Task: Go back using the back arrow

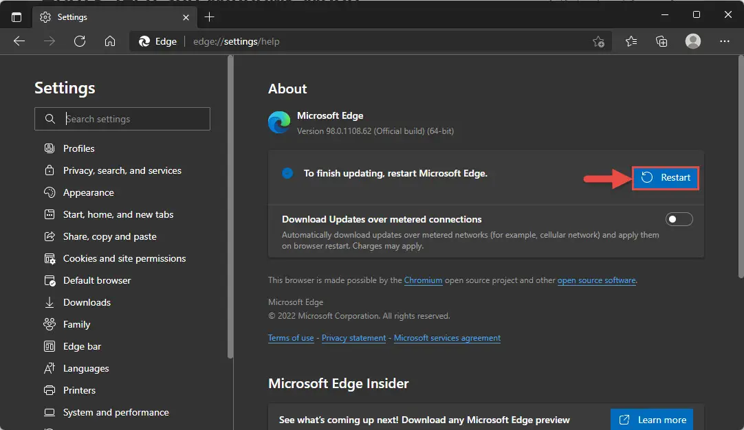Action: point(19,41)
